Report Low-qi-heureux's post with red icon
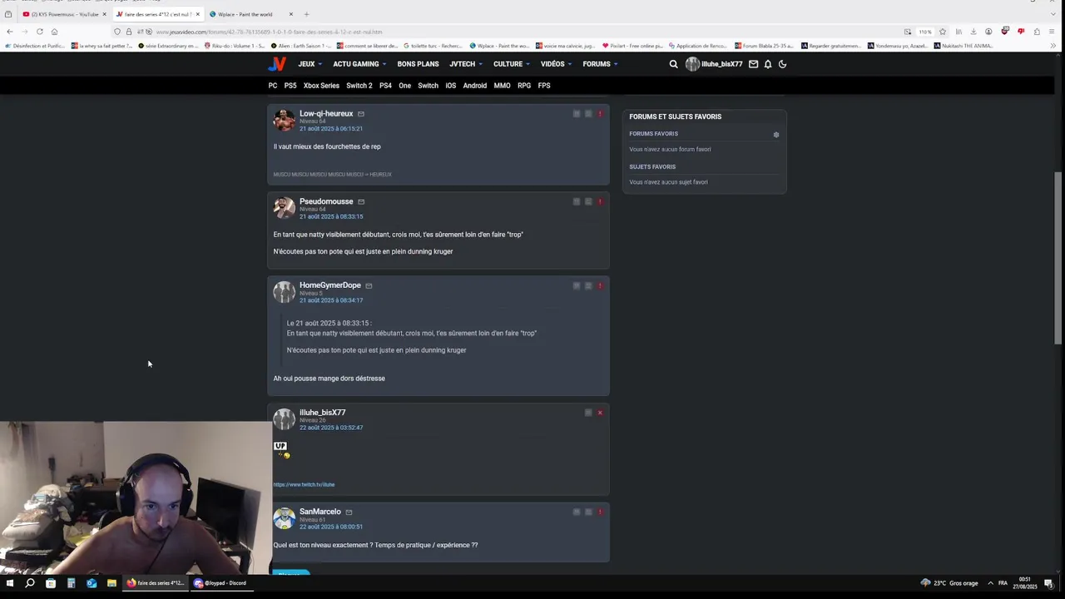 coord(600,114)
